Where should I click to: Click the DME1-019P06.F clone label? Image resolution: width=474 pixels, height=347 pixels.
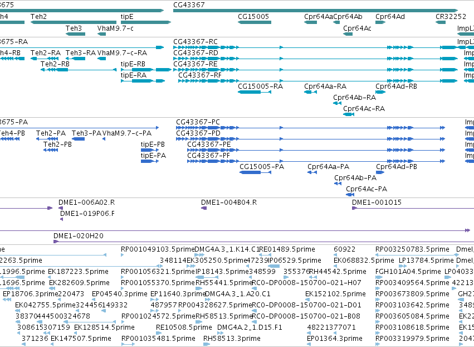coord(87,214)
